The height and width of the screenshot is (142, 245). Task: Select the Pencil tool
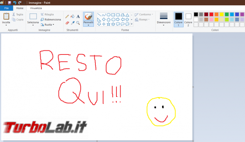[x=67, y=17]
